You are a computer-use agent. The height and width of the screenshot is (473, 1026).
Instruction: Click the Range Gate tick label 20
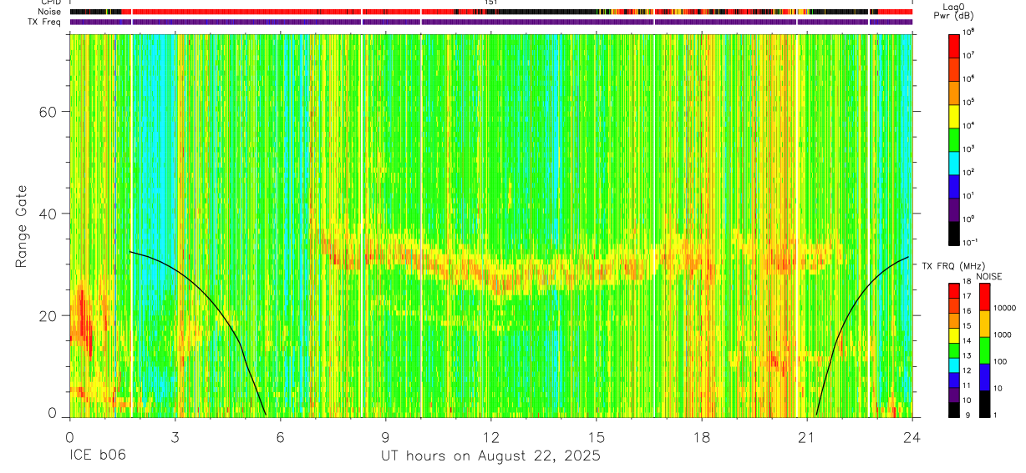47,315
